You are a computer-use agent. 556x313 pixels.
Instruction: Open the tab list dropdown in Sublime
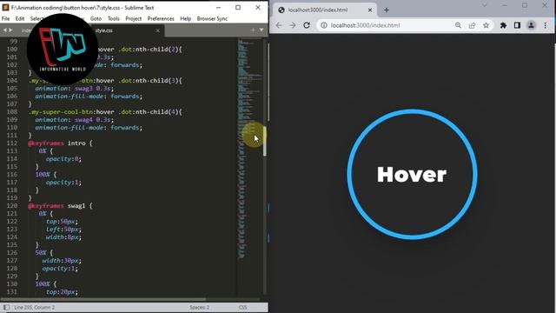coord(261,30)
